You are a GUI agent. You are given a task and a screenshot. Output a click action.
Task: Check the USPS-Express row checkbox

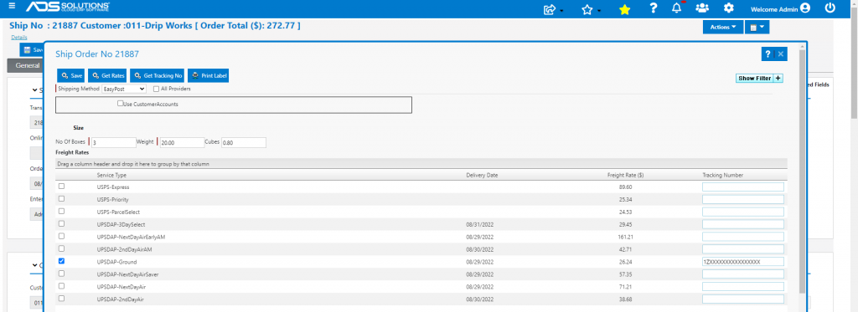[61, 187]
